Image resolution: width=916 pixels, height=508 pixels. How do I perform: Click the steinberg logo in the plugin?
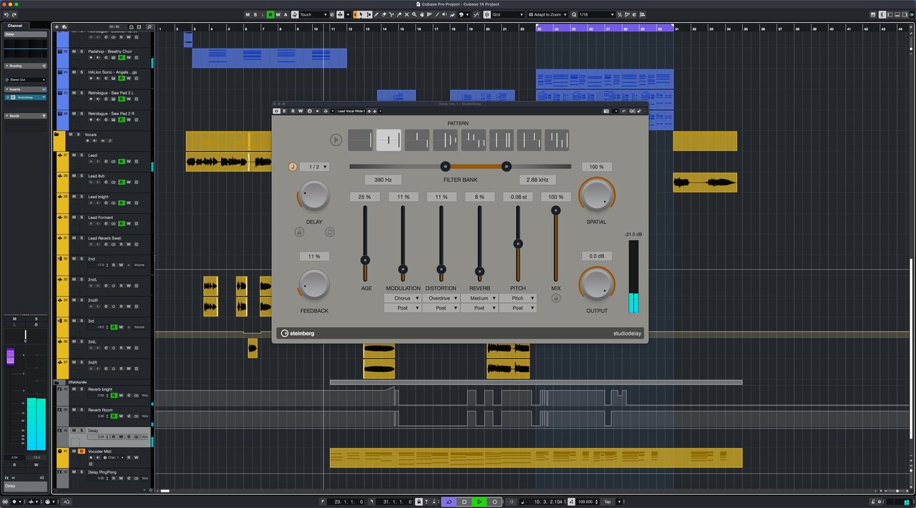pos(298,333)
